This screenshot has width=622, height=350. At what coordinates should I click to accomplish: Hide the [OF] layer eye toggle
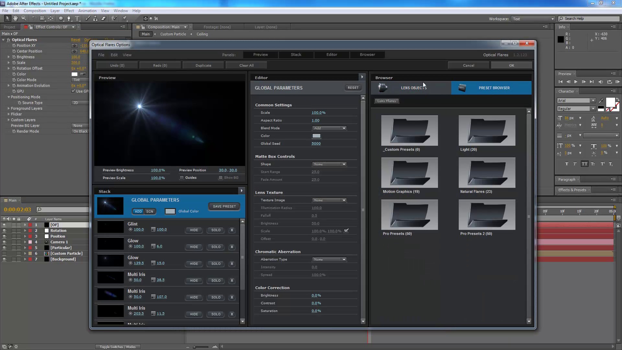tap(4, 225)
